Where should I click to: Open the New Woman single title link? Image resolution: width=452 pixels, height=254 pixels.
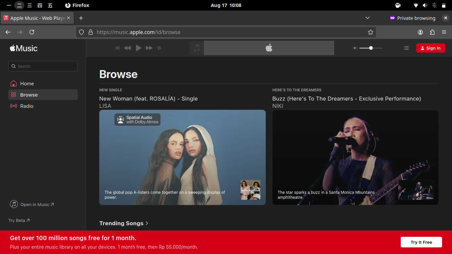149,99
